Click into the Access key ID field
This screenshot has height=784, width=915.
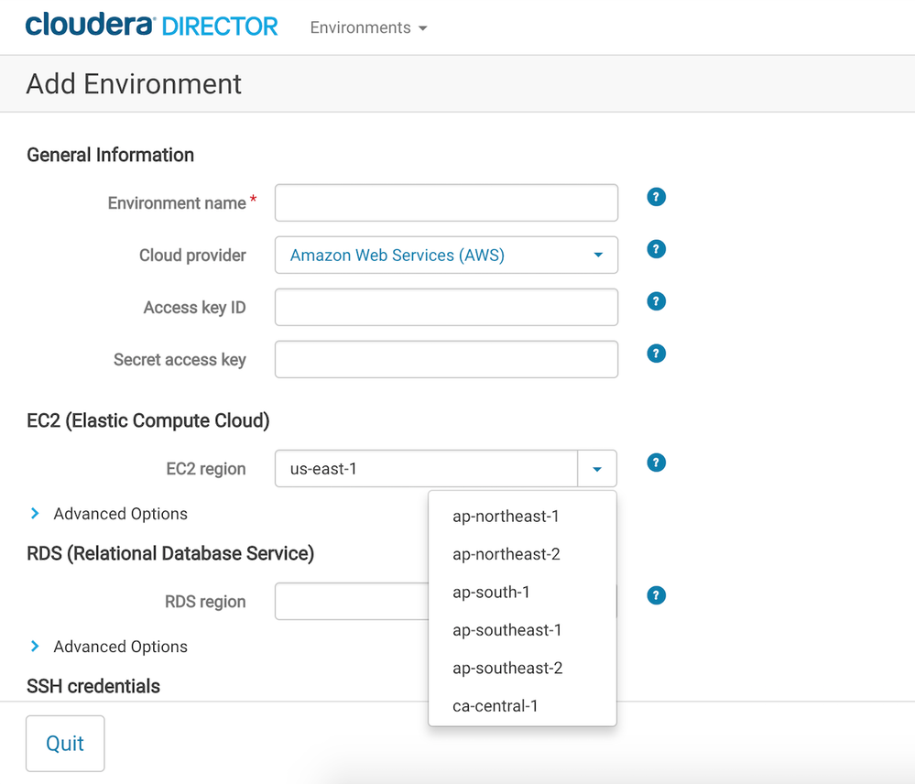coord(446,308)
